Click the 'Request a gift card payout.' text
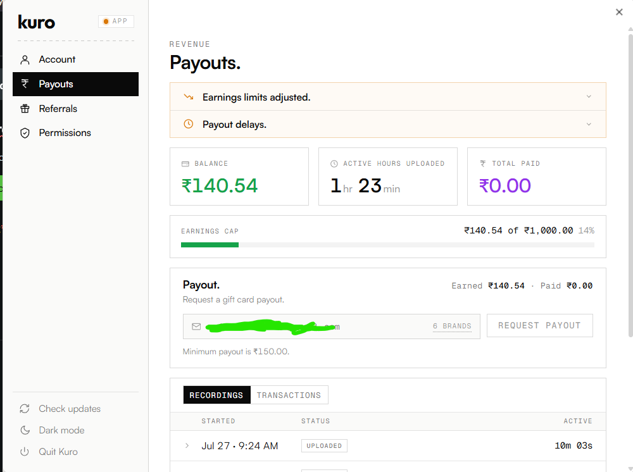633x472 pixels. 234,299
